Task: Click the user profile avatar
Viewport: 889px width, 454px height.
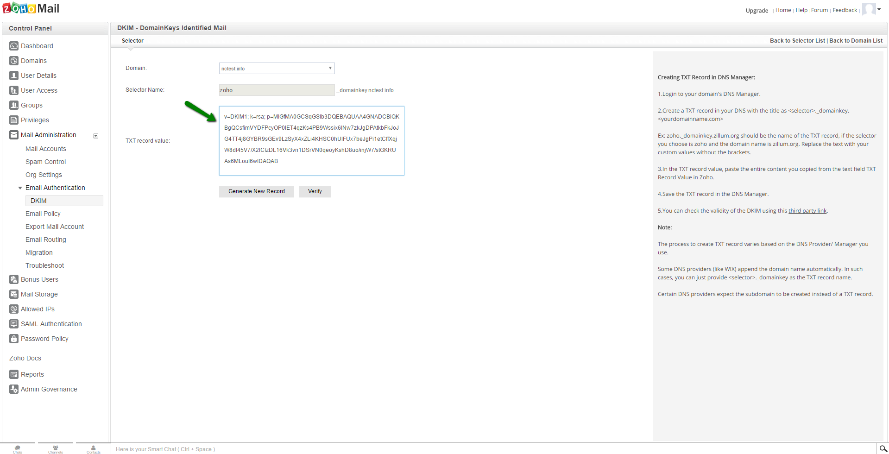Action: pos(869,9)
